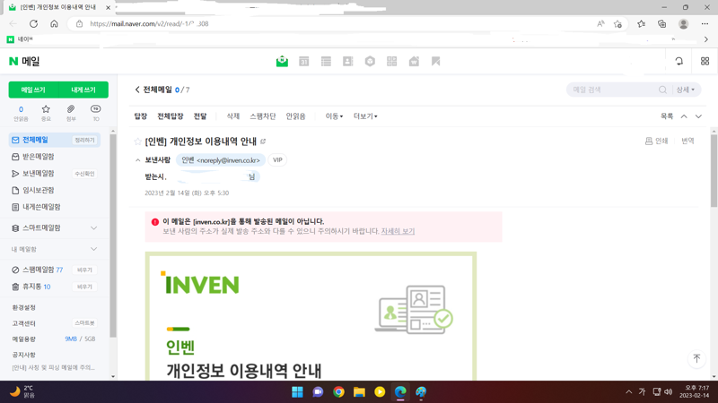Click the VIP badge

click(x=277, y=160)
